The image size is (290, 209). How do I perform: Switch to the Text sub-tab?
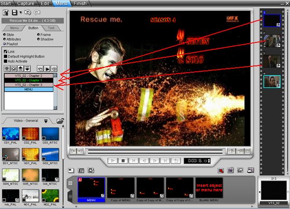[x=51, y=28]
